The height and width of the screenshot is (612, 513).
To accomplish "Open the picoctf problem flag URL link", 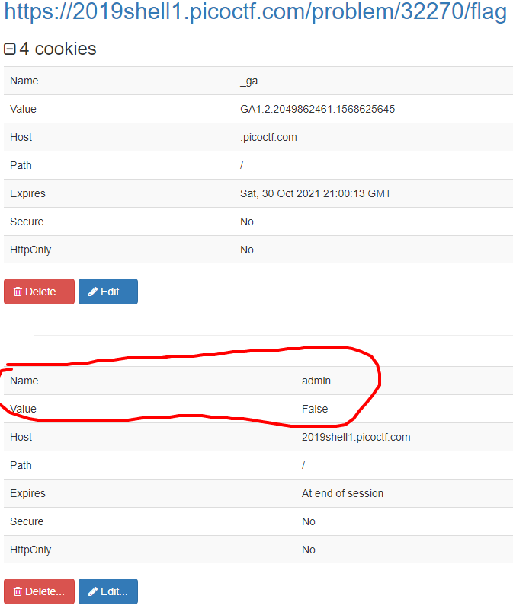I will coord(255,13).
